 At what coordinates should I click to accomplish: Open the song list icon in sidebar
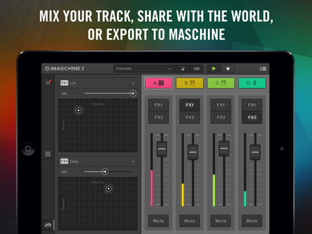(48, 83)
